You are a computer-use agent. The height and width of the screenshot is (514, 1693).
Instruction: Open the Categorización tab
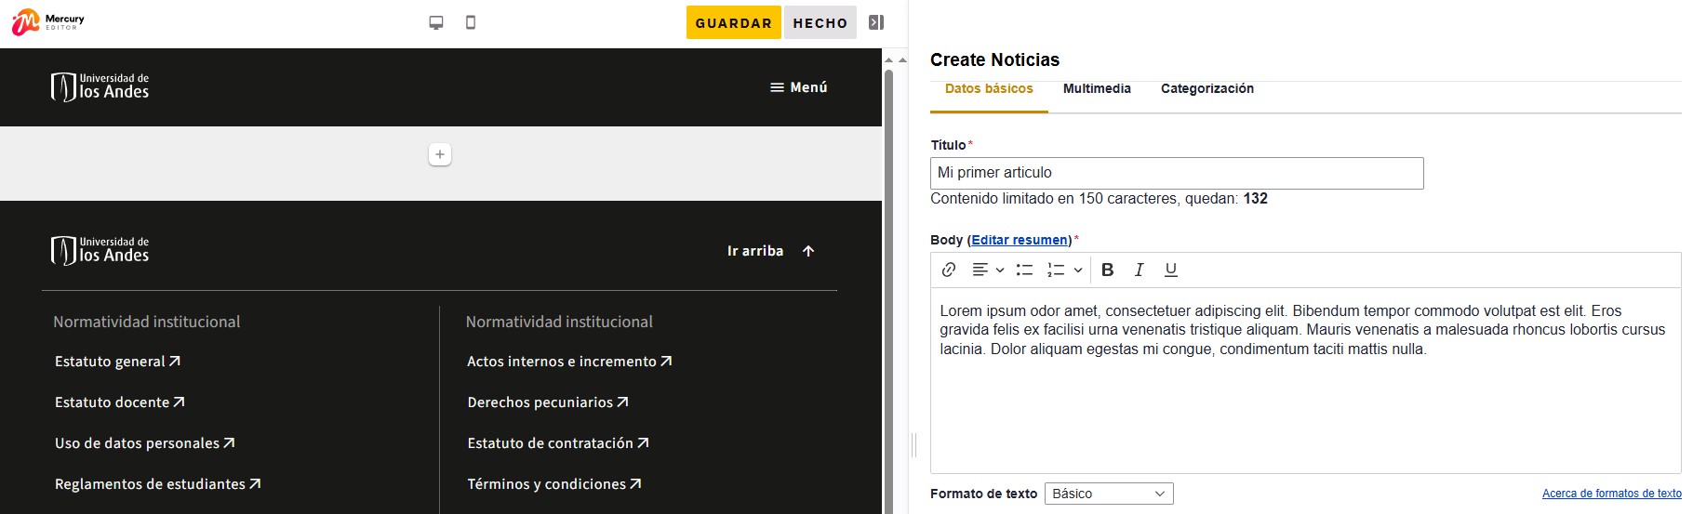1206,88
